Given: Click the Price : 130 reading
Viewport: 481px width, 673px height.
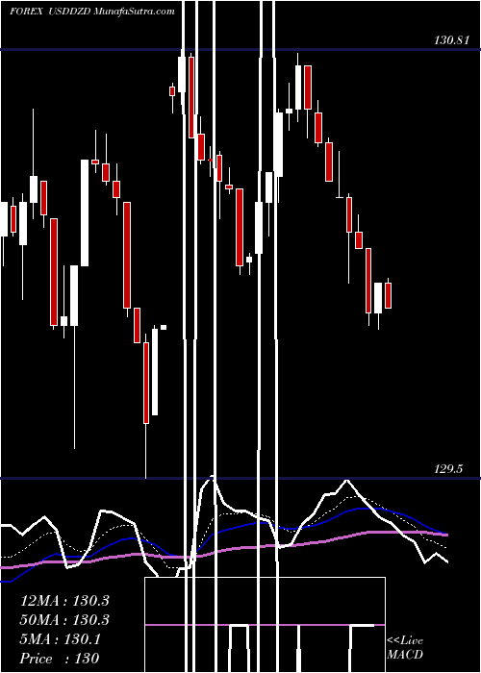Looking at the screenshot, I should tap(60, 659).
